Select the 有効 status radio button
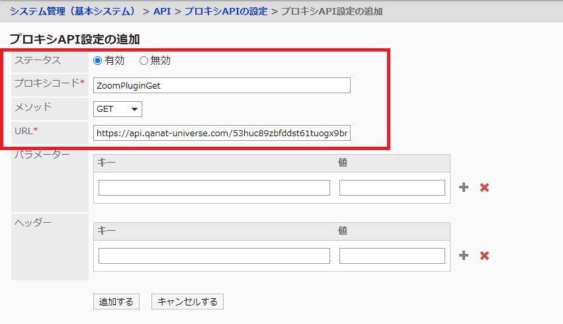The width and height of the screenshot is (563, 324). click(98, 61)
